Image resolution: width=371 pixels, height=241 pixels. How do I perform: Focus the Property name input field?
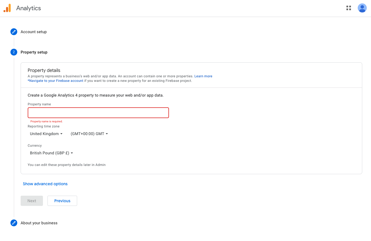pos(98,113)
